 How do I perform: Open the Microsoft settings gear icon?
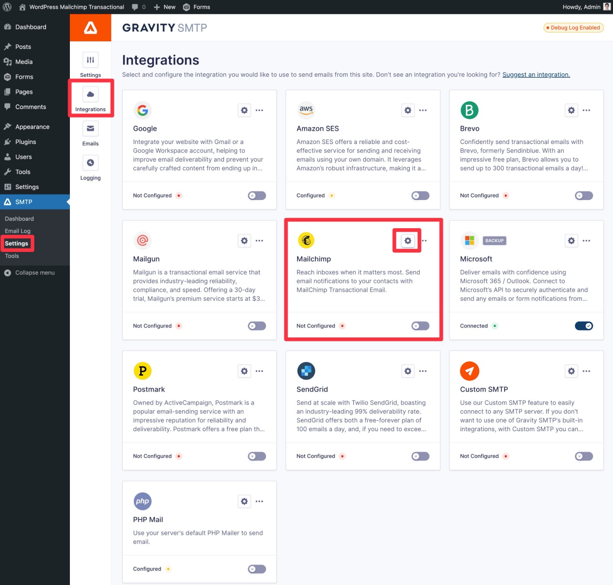571,241
